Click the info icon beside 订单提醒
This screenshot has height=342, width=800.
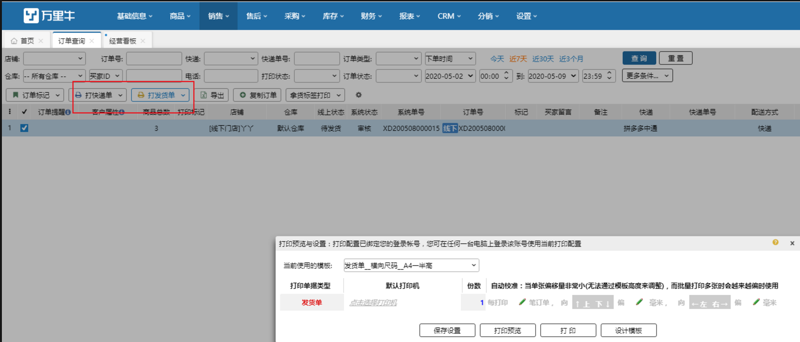[68, 112]
